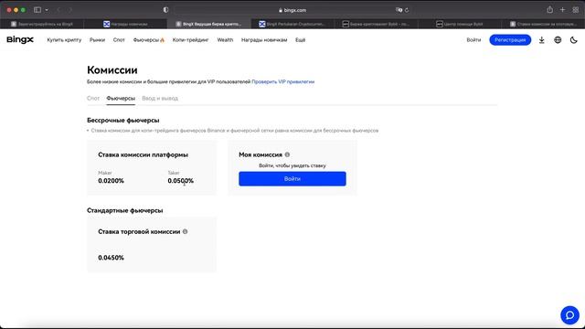Select the Спот commission tab

click(x=93, y=98)
